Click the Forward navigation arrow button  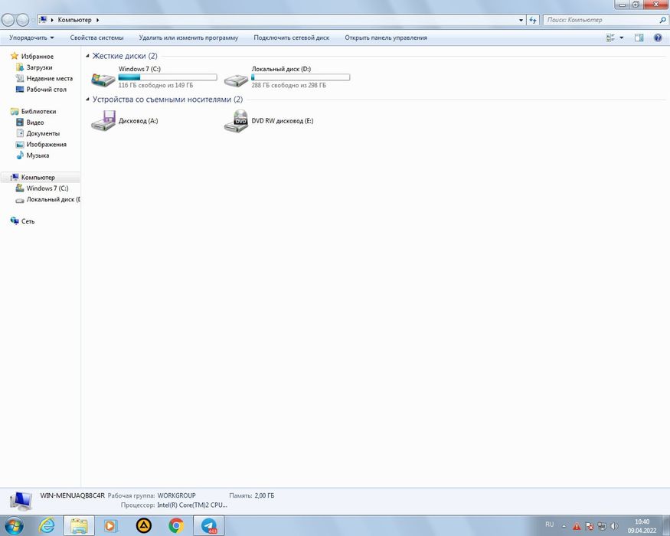(x=23, y=20)
